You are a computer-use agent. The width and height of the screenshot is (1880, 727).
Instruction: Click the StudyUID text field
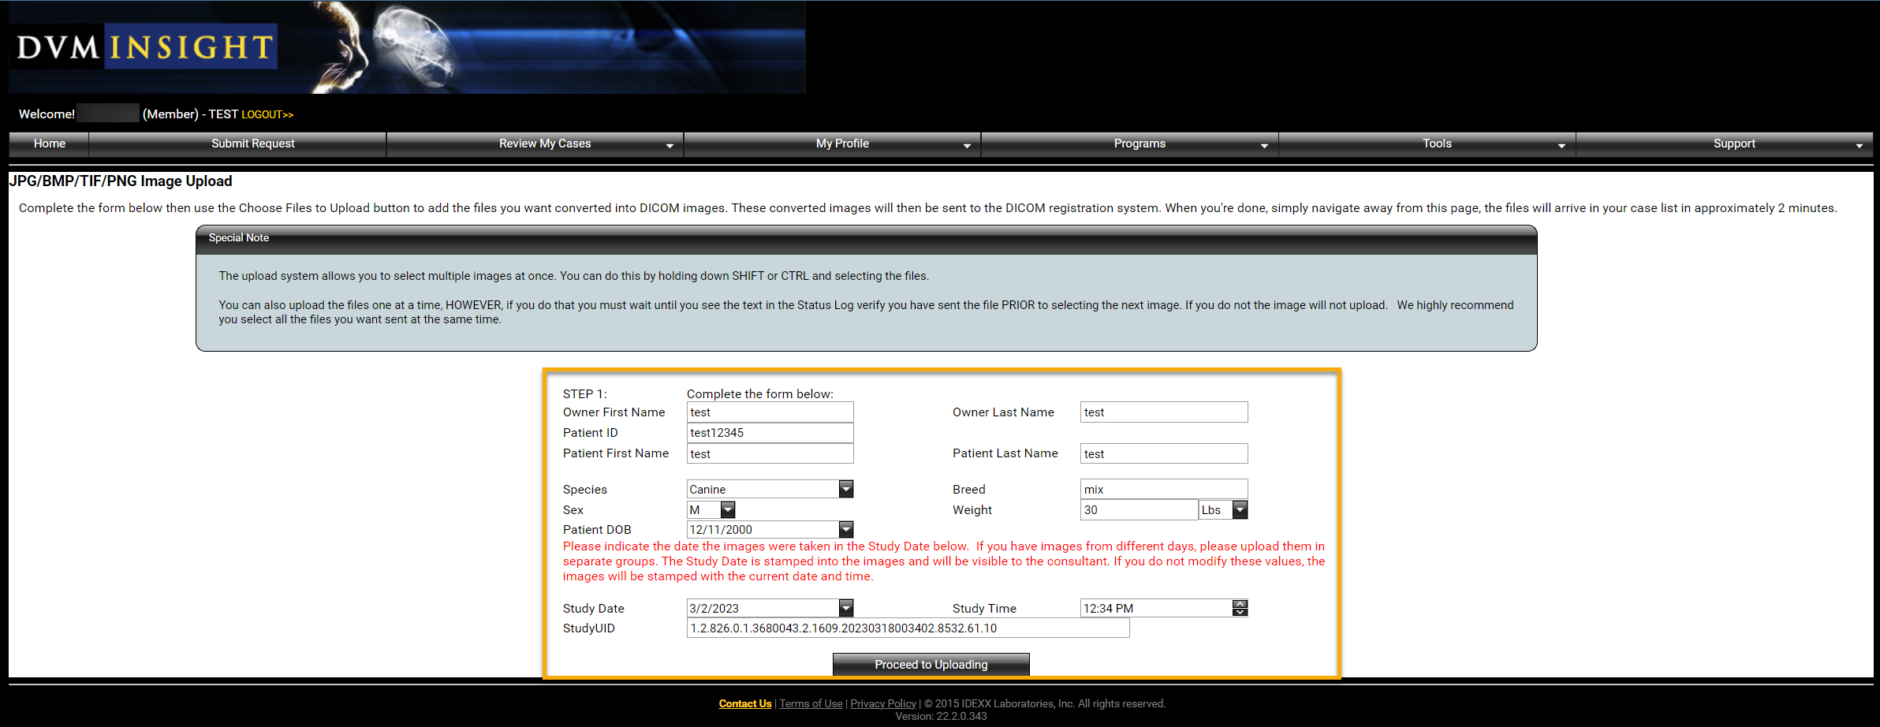[x=907, y=628]
